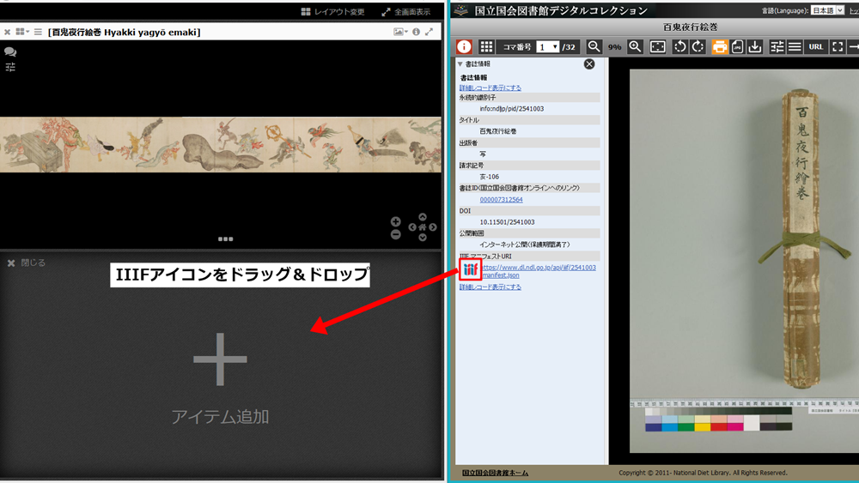
Task: Pan left with Mirador navigation arrow
Action: pyautogui.click(x=412, y=227)
